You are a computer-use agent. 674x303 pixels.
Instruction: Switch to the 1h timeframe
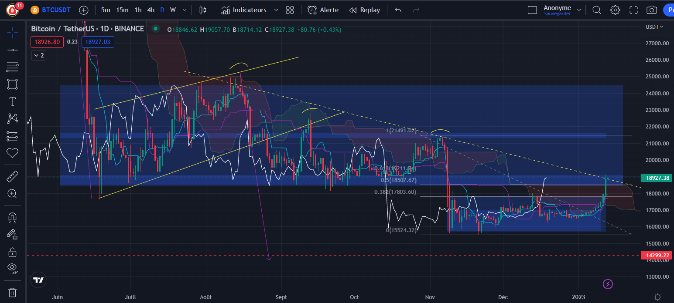tap(138, 10)
